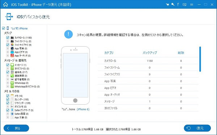The height and width of the screenshot is (135, 217).
Task: Select the WhatsApp添付ファイル icon
Action: pyautogui.click(x=12, y=86)
